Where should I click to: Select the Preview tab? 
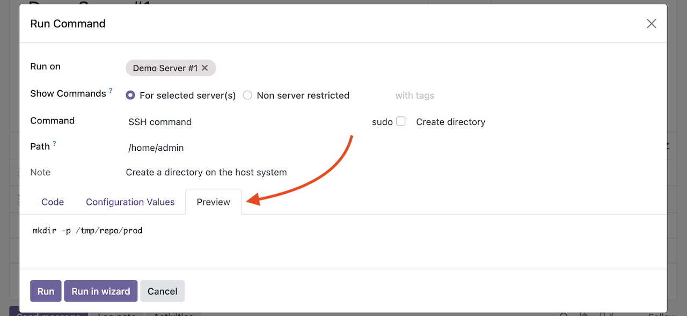pos(213,202)
